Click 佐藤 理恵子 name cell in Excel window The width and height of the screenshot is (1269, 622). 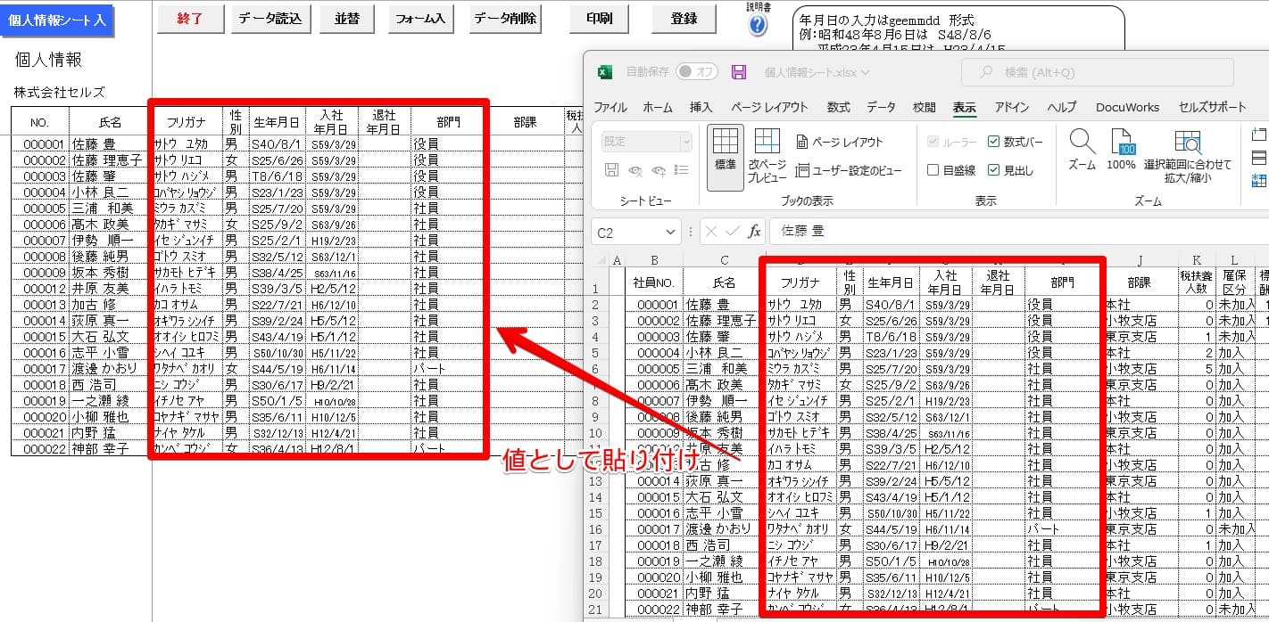(x=723, y=321)
